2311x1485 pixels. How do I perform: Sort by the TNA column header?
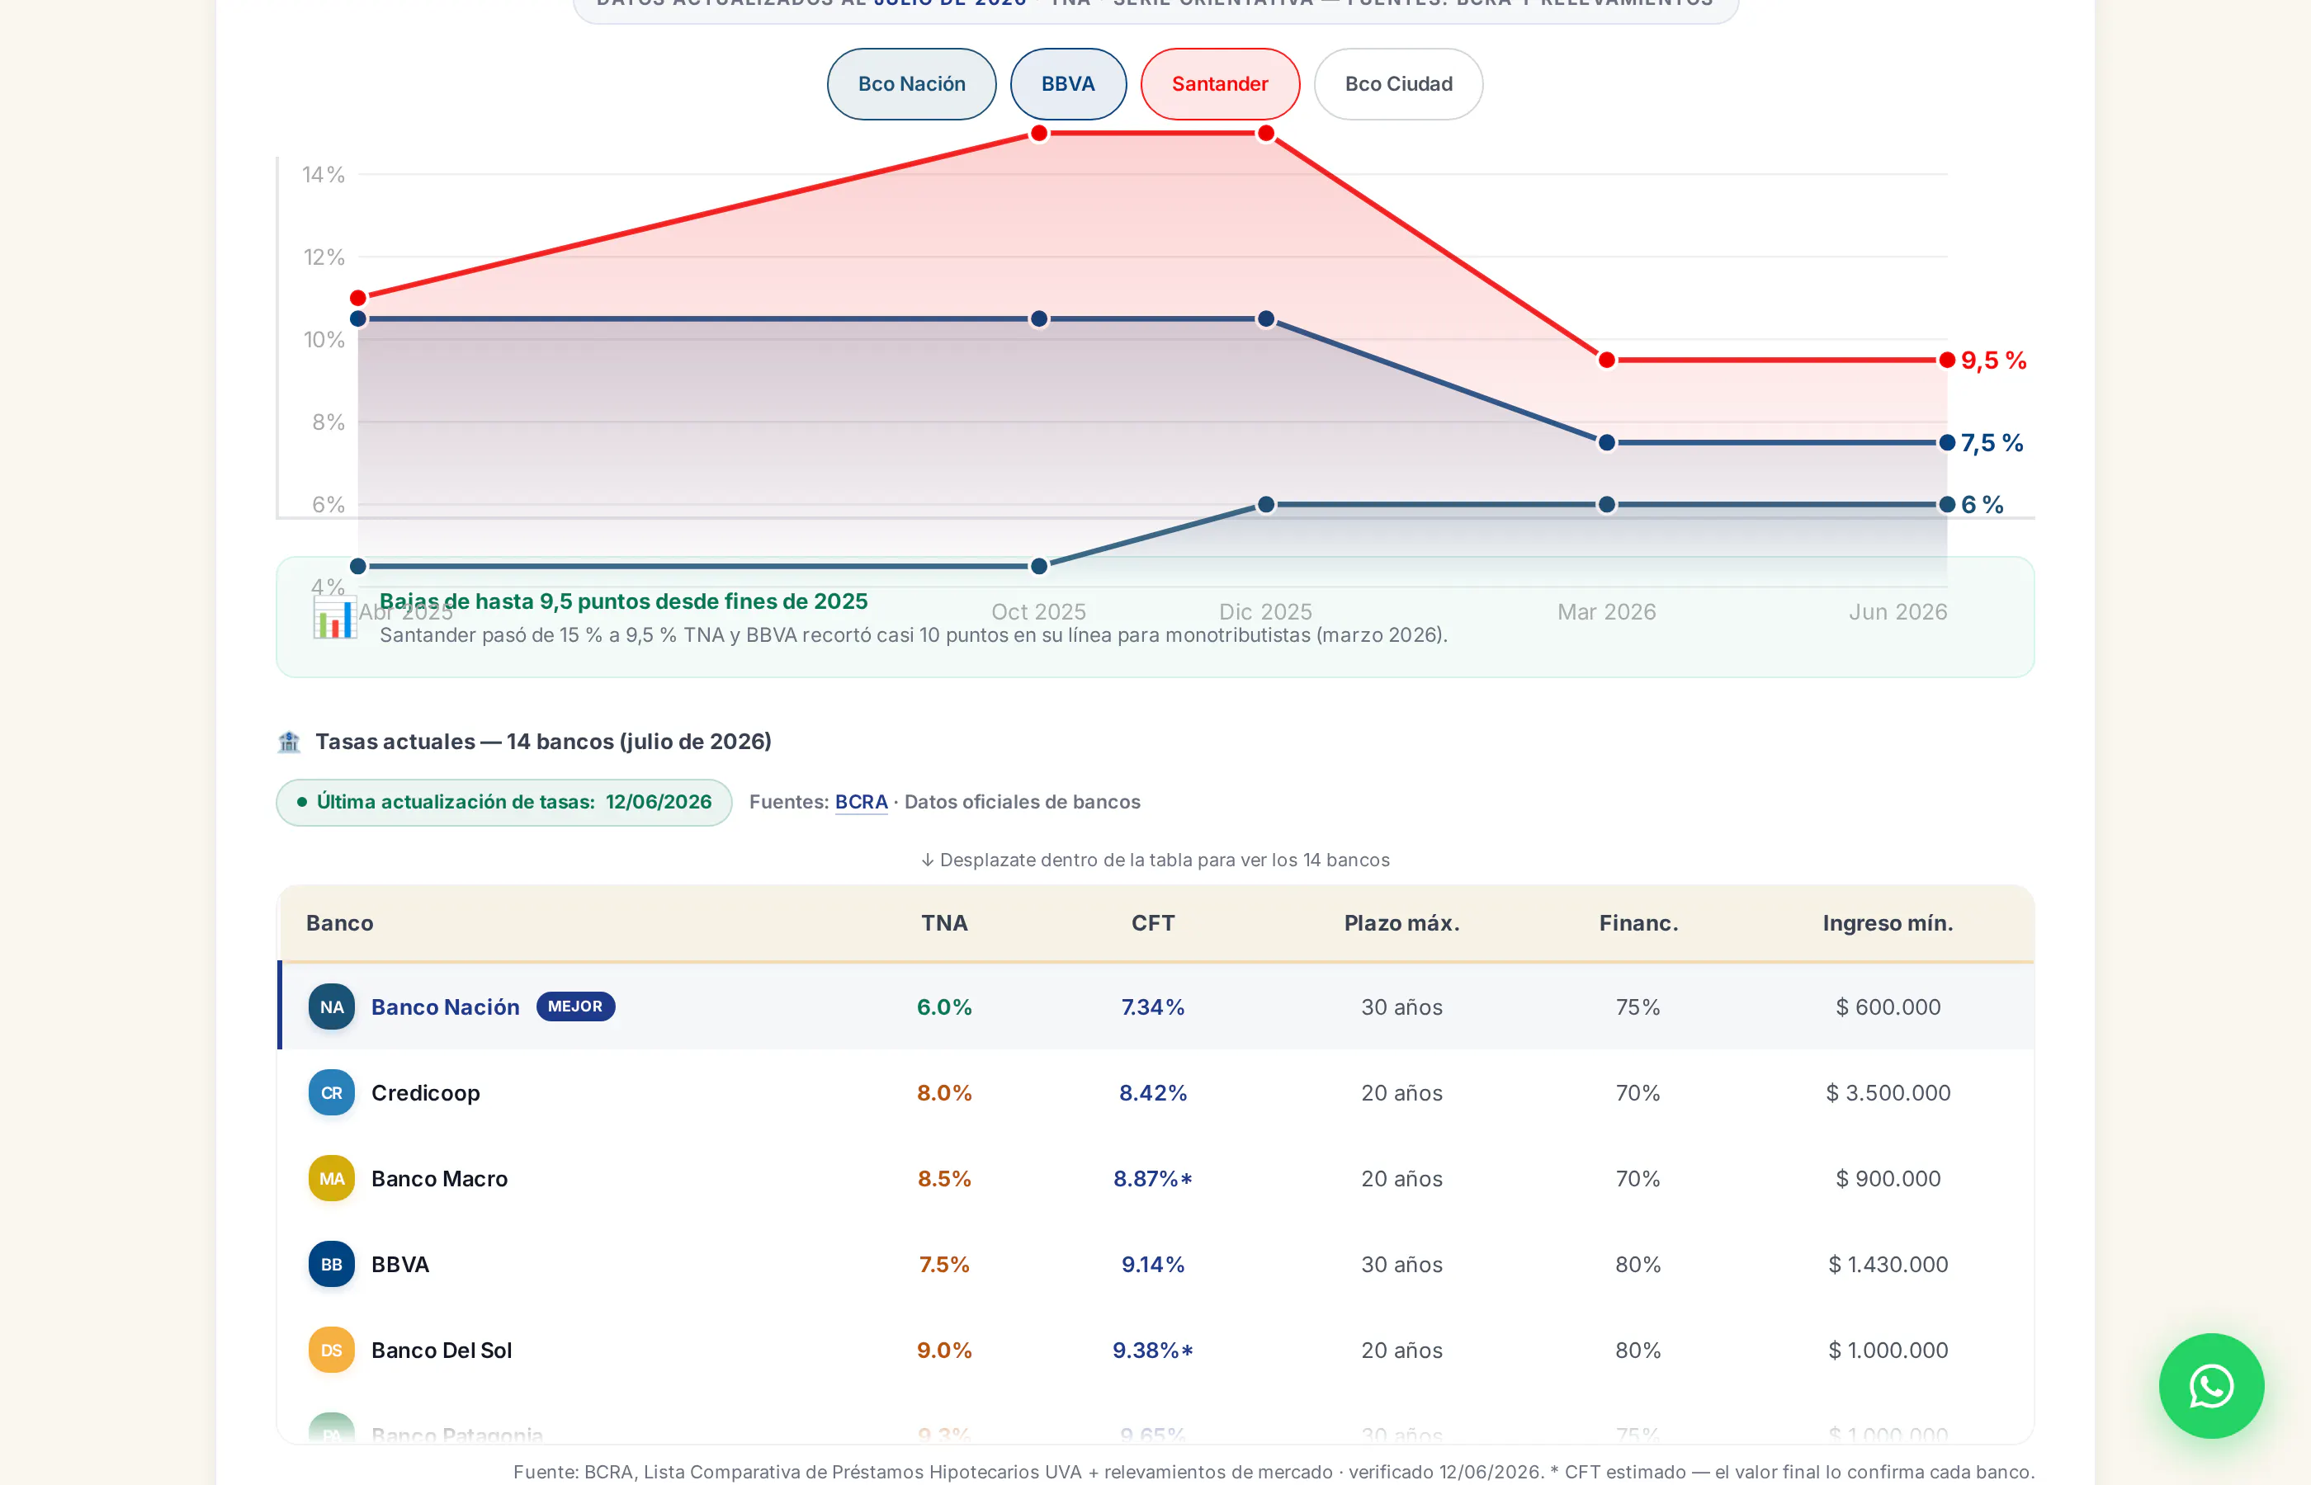(944, 923)
